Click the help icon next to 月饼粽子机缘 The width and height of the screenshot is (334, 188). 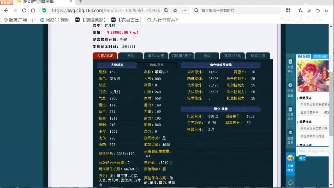[137, 169]
